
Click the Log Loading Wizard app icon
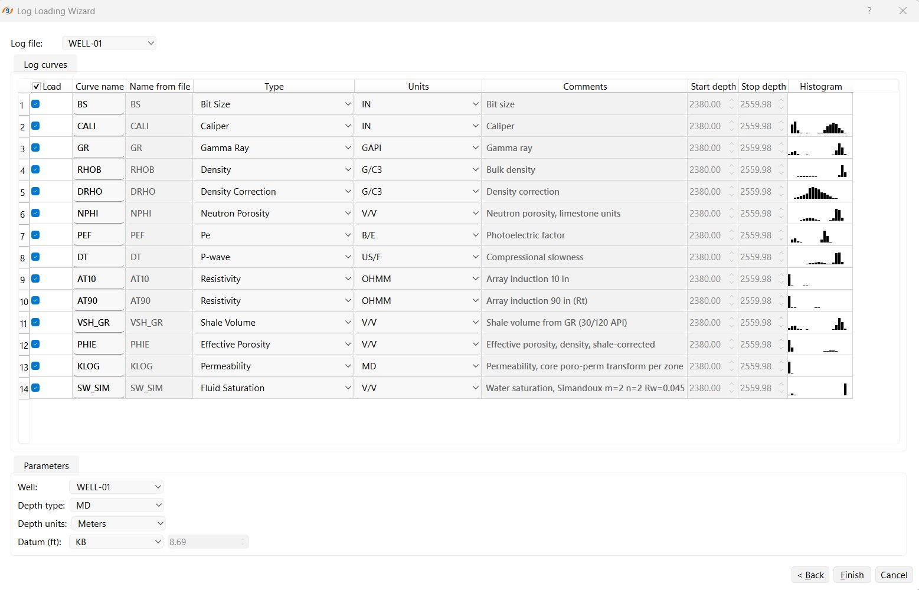tap(8, 11)
